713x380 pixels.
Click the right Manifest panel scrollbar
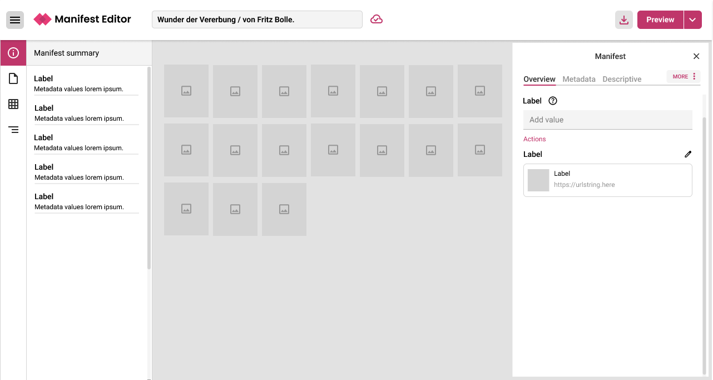tap(705, 245)
